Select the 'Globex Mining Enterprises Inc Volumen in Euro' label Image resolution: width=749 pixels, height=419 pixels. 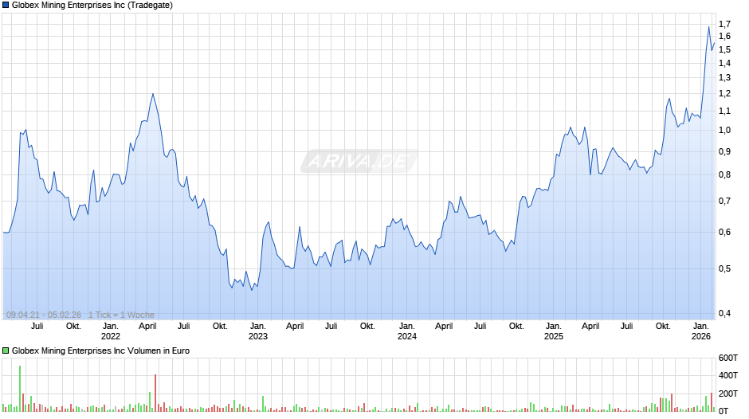pyautogui.click(x=100, y=350)
